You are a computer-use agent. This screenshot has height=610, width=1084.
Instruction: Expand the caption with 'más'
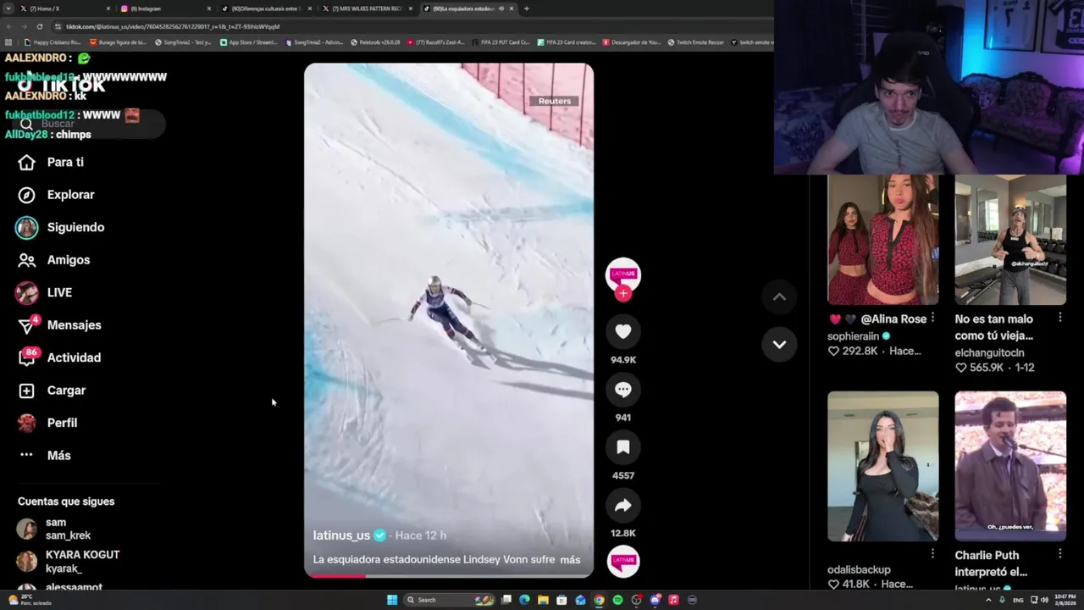[570, 560]
